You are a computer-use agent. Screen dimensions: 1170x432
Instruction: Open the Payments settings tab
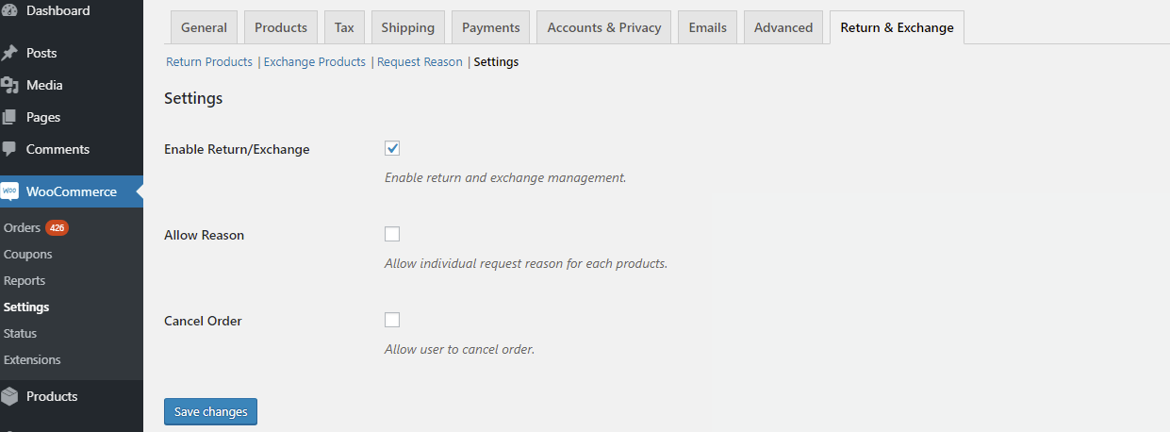(x=491, y=27)
